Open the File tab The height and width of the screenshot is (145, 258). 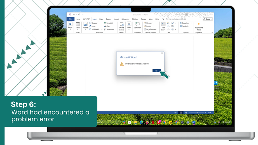click(x=71, y=19)
